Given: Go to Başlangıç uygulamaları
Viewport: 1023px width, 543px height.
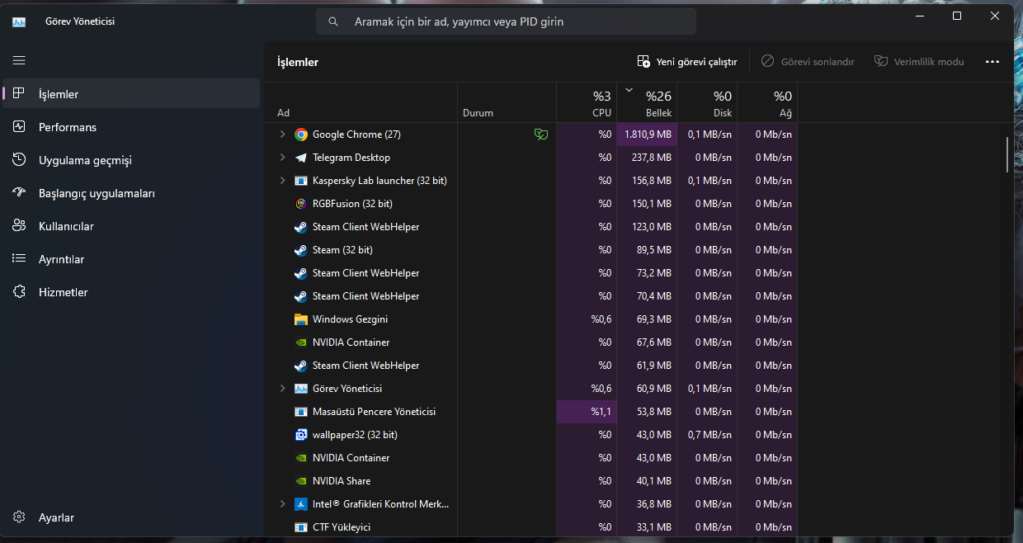Looking at the screenshot, I should 131,193.
